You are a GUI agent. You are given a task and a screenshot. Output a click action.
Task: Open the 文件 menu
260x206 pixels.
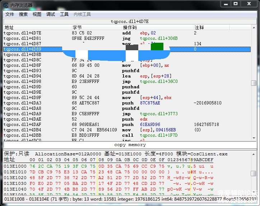pyautogui.click(x=10, y=14)
